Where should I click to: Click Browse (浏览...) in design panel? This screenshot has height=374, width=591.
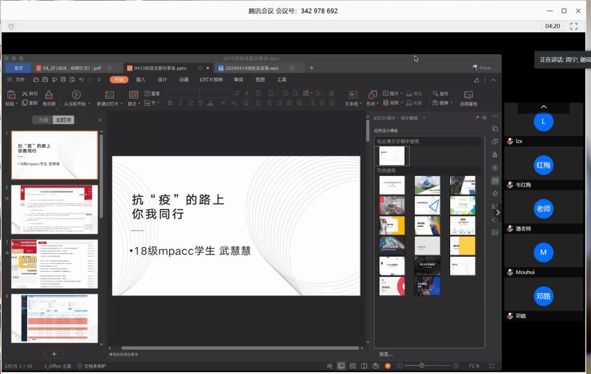(x=386, y=354)
